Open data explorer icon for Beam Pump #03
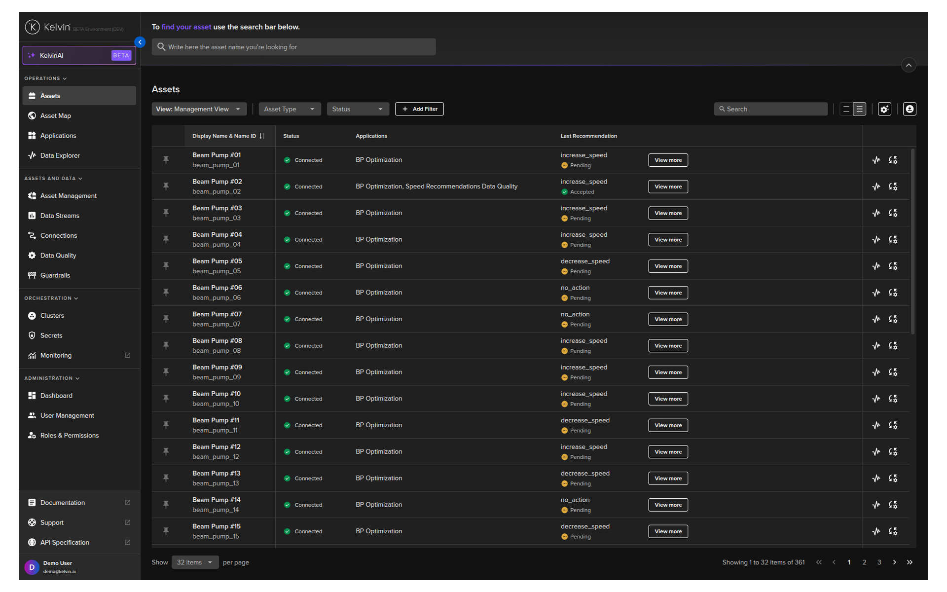 (876, 213)
